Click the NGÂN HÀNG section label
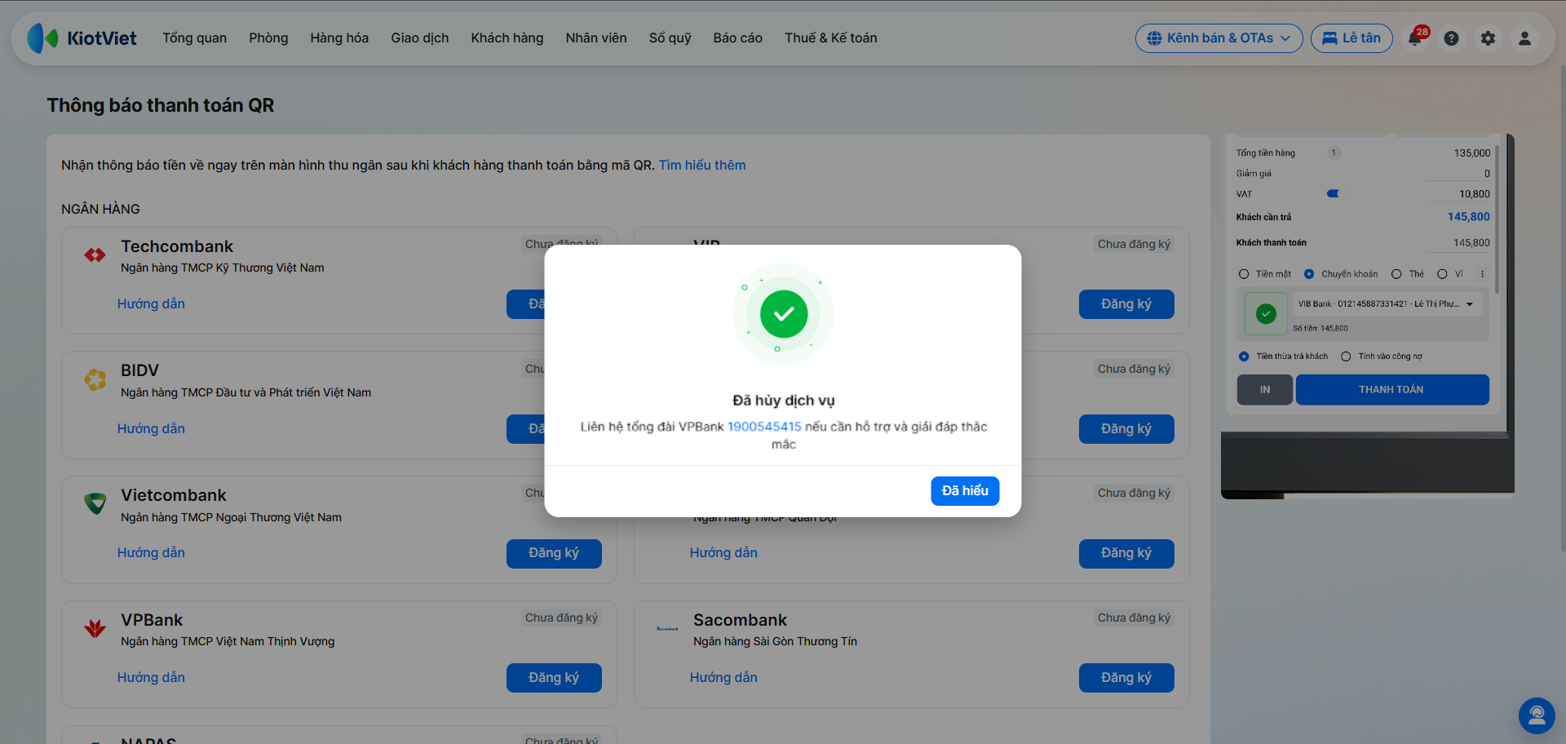The width and height of the screenshot is (1566, 744). coord(100,210)
